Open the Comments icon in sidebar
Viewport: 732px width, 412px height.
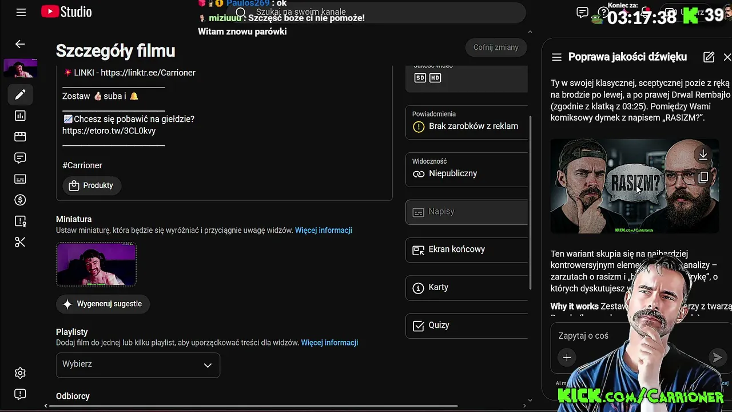20,158
